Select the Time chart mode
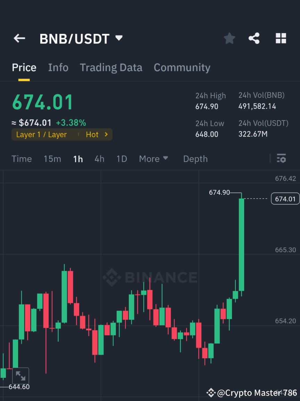Image resolution: width=300 pixels, height=401 pixels. pos(22,159)
